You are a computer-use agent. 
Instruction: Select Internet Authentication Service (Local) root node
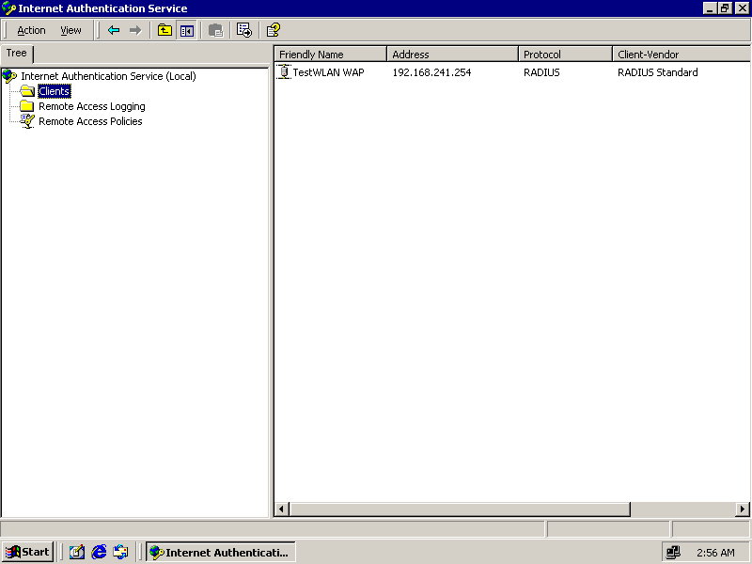click(108, 76)
